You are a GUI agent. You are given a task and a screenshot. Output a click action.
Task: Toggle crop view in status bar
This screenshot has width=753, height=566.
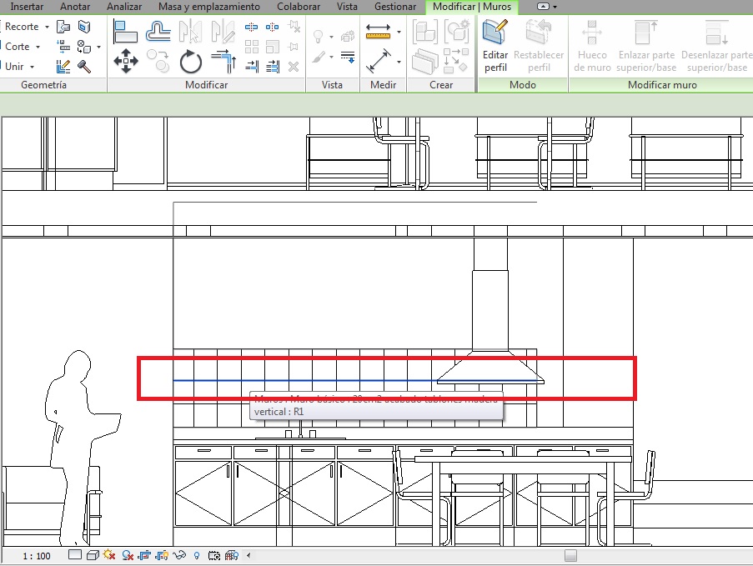coord(144,555)
